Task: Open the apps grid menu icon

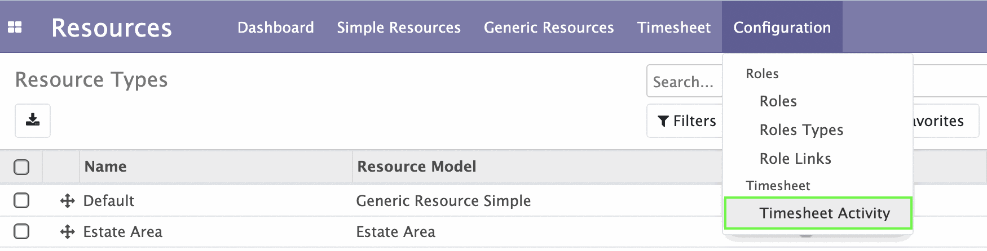Action: [x=15, y=27]
